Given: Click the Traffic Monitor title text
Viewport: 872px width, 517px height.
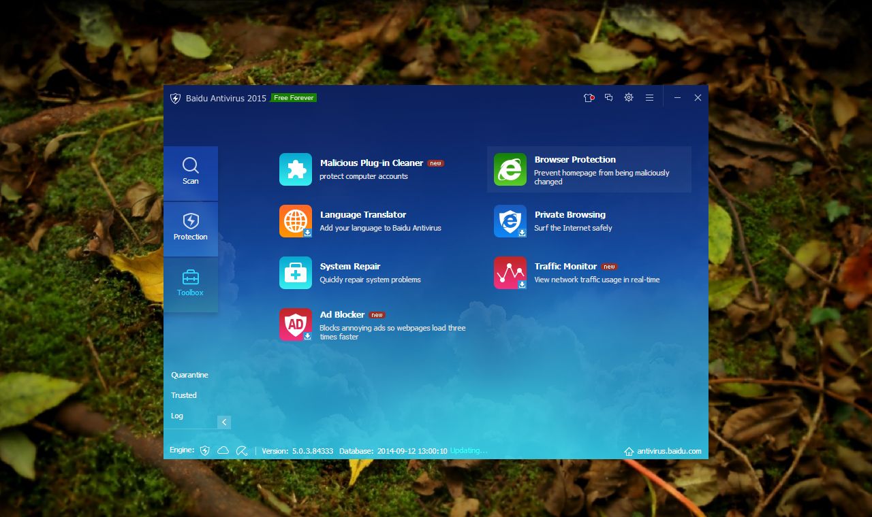Looking at the screenshot, I should tap(565, 267).
